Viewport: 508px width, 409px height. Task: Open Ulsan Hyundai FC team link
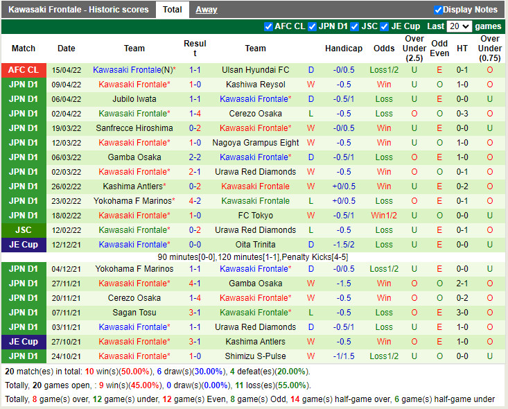pyautogui.click(x=256, y=70)
